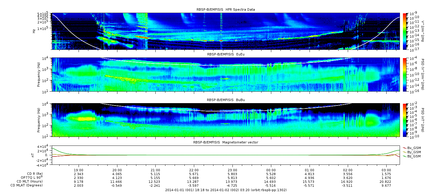Click the BuBu PSD color bar

click(x=404, y=120)
